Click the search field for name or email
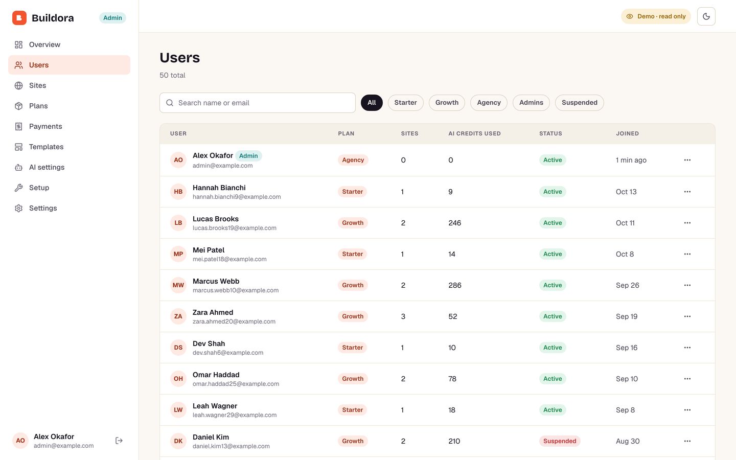The height and width of the screenshot is (460, 736). [x=258, y=103]
